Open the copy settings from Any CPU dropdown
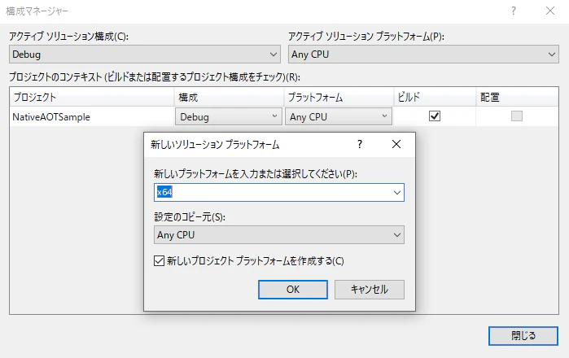The height and width of the screenshot is (358, 569). coord(278,235)
